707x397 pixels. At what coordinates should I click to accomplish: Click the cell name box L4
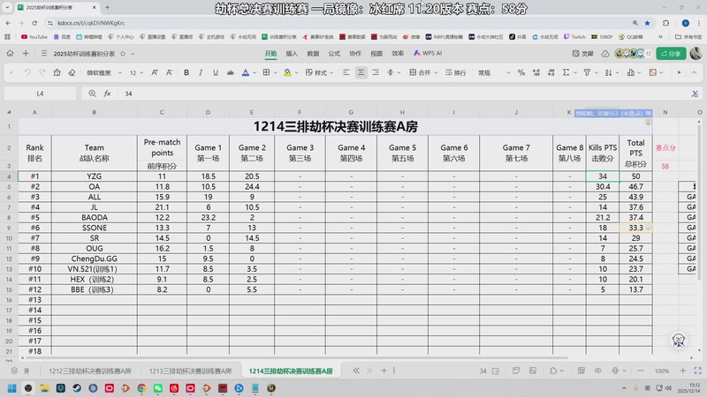(x=40, y=94)
